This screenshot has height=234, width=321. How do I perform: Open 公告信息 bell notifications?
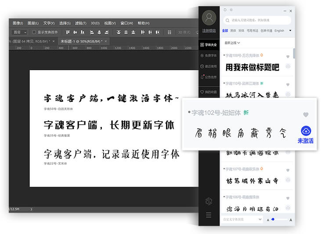208,77
